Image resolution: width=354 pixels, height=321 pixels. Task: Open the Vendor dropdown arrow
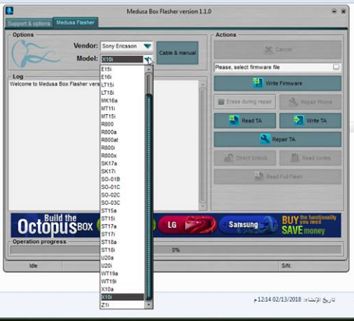pos(147,46)
